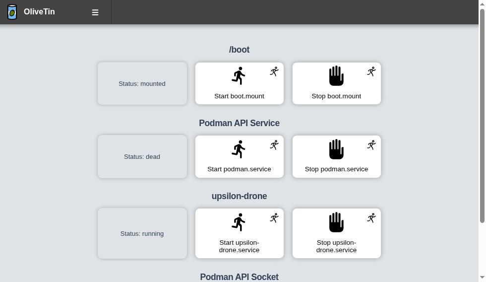486x282 pixels.
Task: Click the Start boot.mount label
Action: coord(239,96)
